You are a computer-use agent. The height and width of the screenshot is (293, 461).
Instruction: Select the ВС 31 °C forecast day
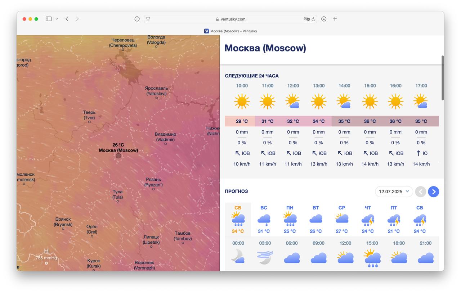(264, 219)
